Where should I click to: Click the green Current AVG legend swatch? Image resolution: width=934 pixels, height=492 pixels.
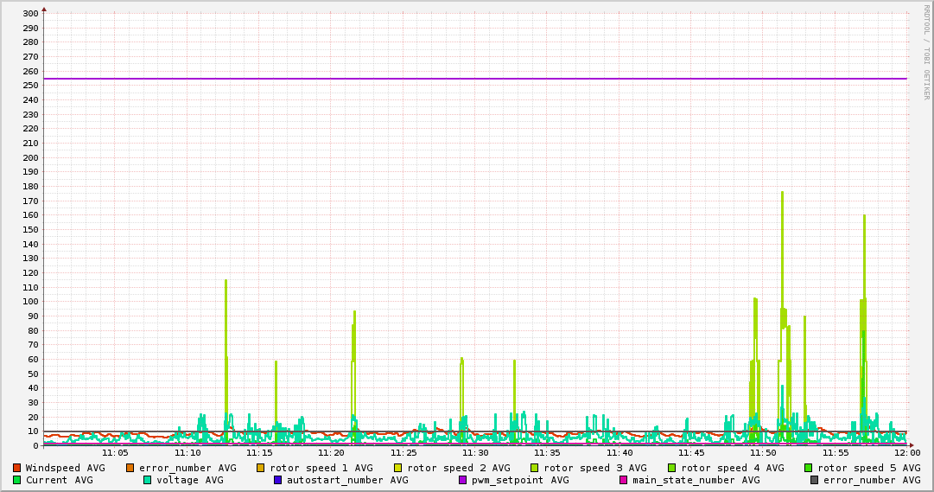tap(16, 480)
